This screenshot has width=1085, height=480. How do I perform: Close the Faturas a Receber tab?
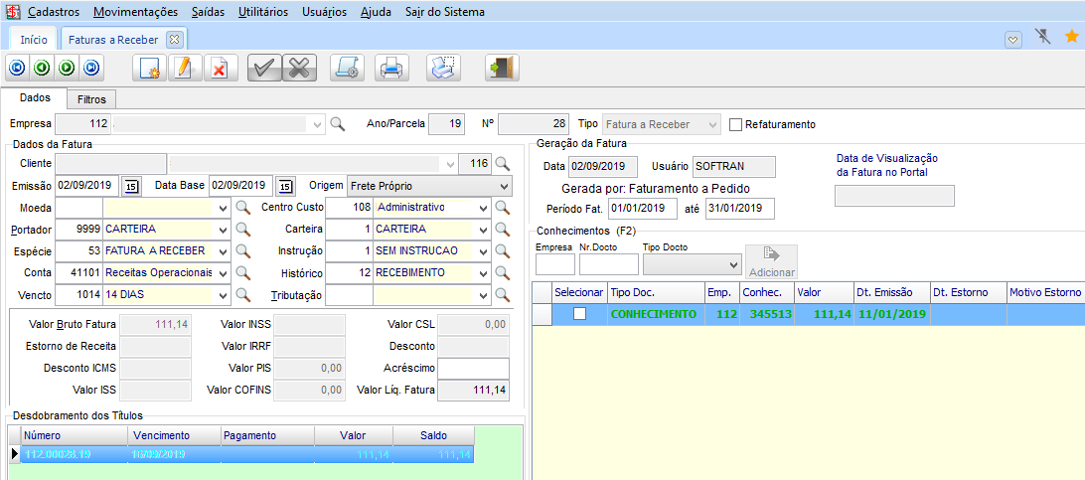pos(174,39)
